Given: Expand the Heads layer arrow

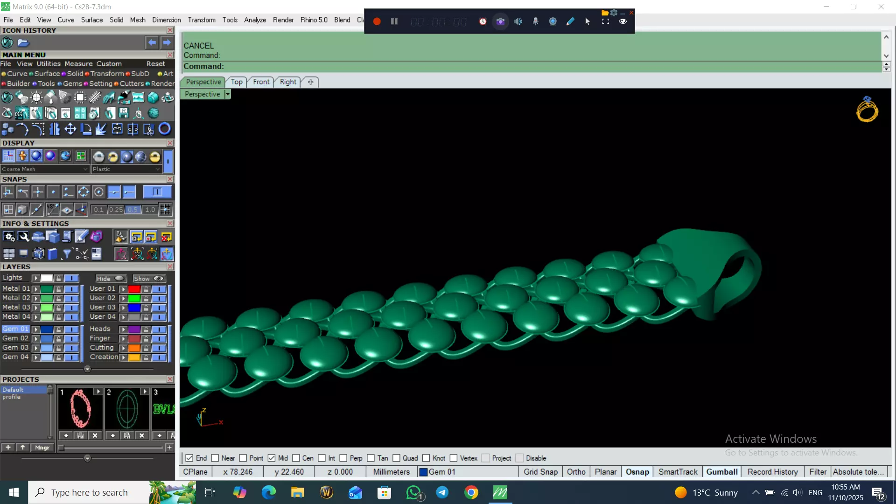Looking at the screenshot, I should click(123, 329).
